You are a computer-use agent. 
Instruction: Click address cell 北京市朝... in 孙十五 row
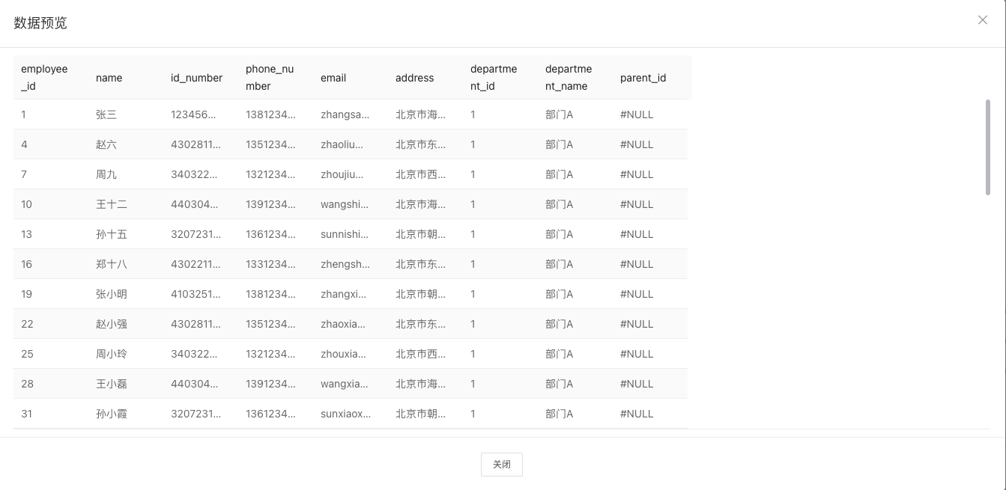421,234
